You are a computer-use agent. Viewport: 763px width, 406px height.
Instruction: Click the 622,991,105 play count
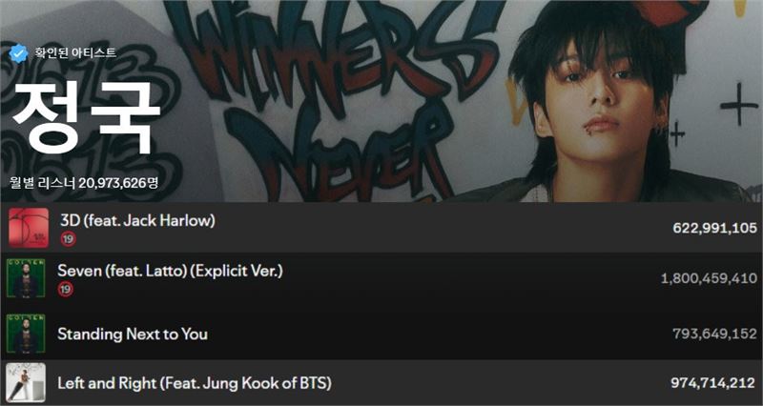tap(714, 228)
